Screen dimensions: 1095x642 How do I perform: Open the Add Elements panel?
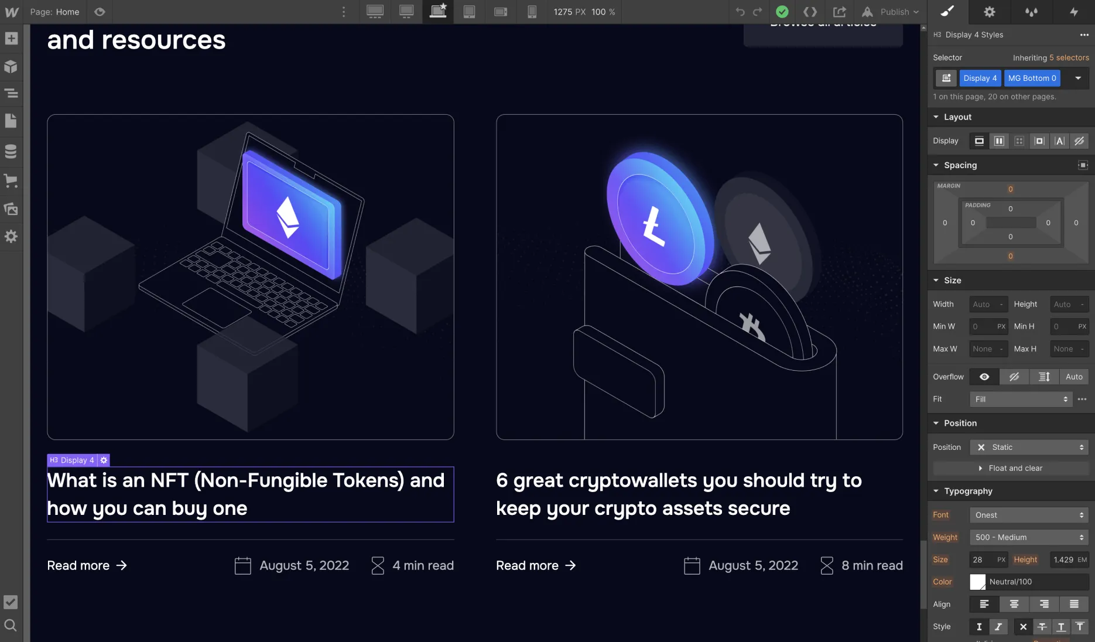tap(11, 39)
